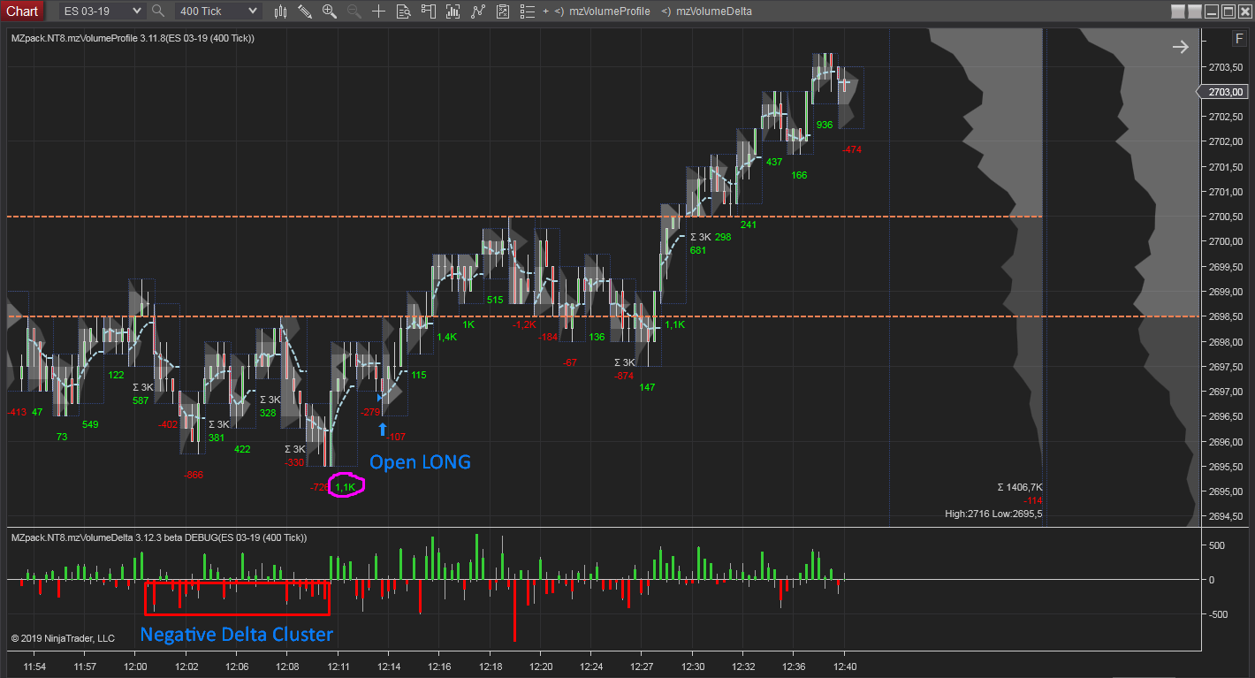Click the red -474 delta value
1255x678 pixels.
pos(852,149)
